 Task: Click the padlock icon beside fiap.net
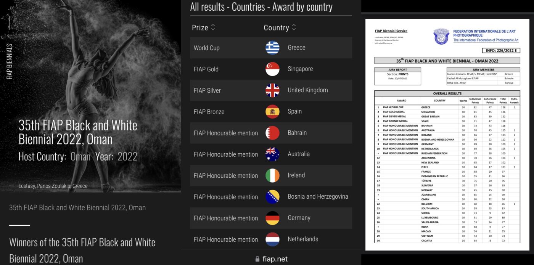coord(257,259)
